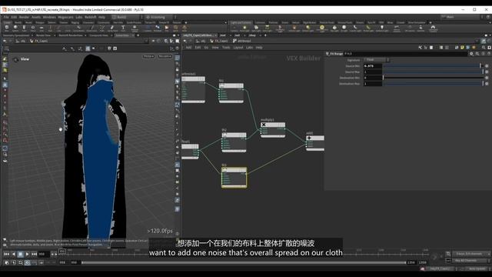Viewport: 492px width, 277px height.
Task: Open the Keys channels dropdown
Action: (x=471, y=254)
